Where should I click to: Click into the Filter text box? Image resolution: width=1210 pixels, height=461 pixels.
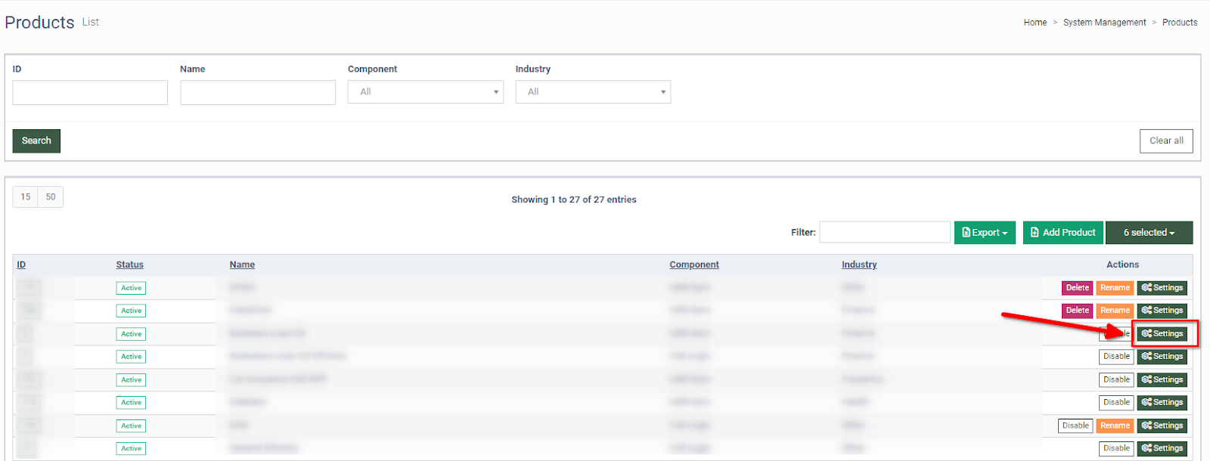884,232
